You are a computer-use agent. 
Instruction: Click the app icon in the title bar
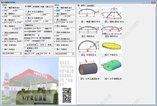2,2
